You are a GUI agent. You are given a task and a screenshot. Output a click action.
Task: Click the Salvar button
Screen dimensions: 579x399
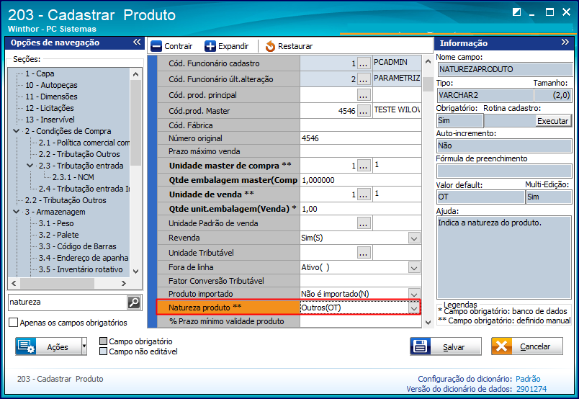click(446, 346)
